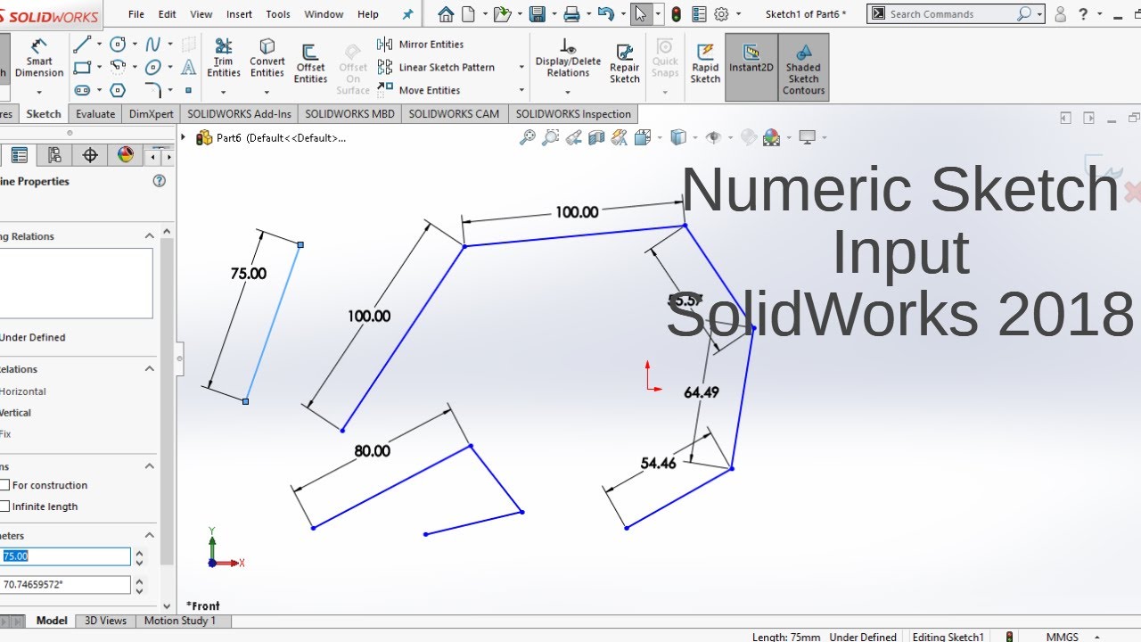Screen dimensions: 1141x642
Task: Expand the Convert Entities dropdown arrow
Action: (267, 91)
